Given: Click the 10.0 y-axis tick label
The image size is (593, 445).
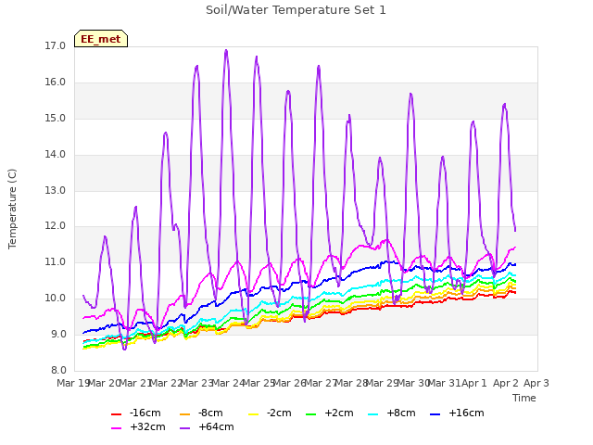Looking at the screenshot, I should point(56,299).
